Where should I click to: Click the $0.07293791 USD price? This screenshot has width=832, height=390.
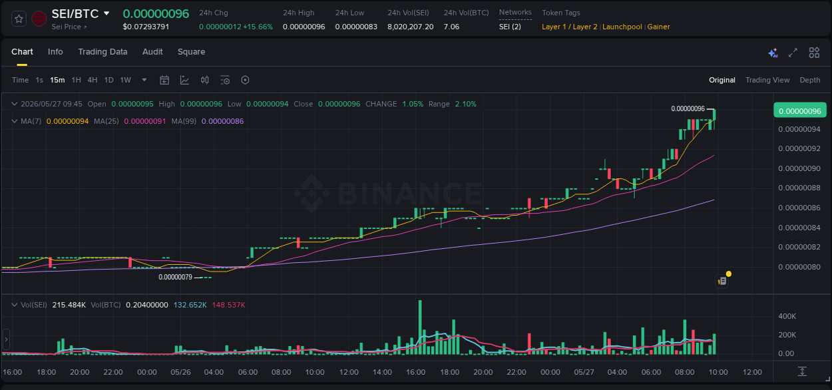[146, 27]
